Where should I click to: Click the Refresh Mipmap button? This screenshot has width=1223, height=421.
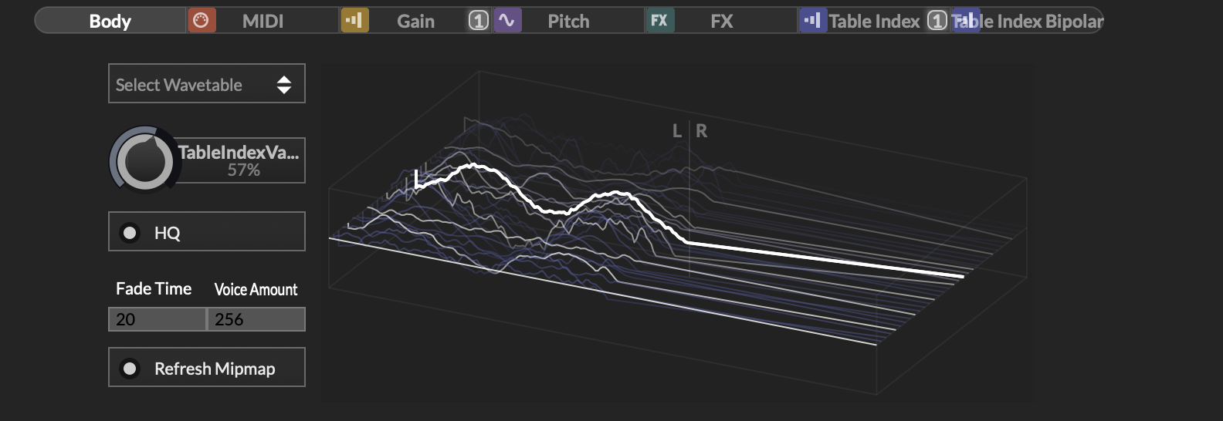pyautogui.click(x=207, y=368)
